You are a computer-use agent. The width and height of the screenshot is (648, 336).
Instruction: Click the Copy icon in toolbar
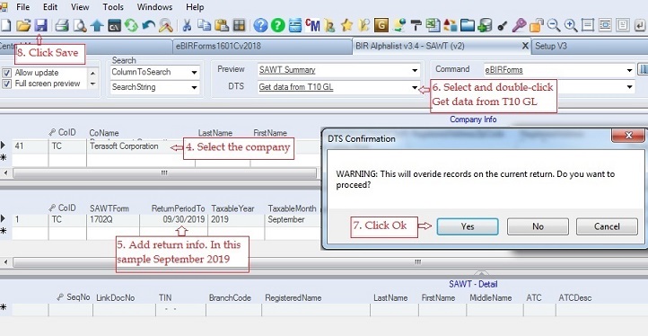204,26
